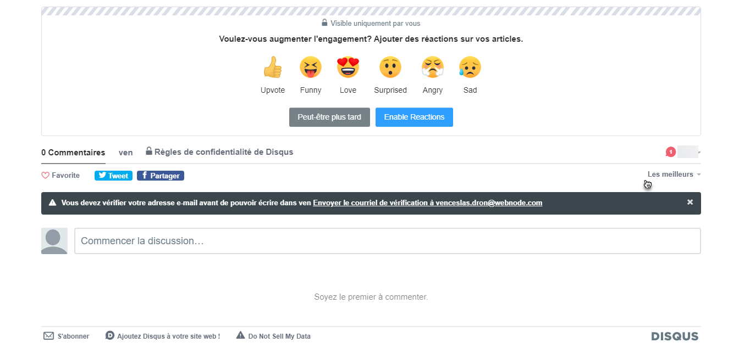739x354 pixels.
Task: Click the Upvote thumbs-up reaction emoji
Action: (272, 68)
